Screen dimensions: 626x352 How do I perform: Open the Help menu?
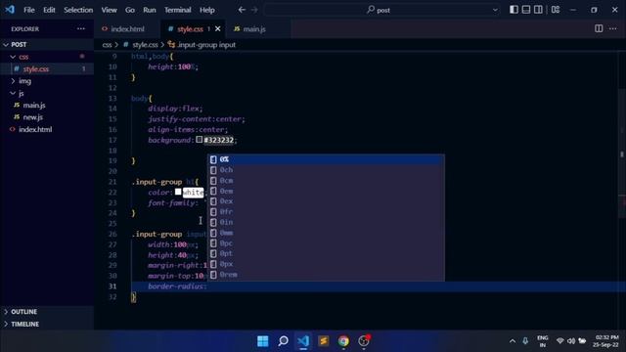[206, 10]
